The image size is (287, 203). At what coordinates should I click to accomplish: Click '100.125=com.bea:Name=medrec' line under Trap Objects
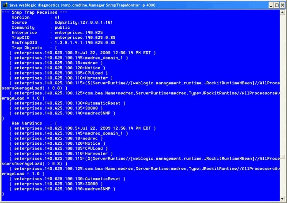(x=144, y=93)
